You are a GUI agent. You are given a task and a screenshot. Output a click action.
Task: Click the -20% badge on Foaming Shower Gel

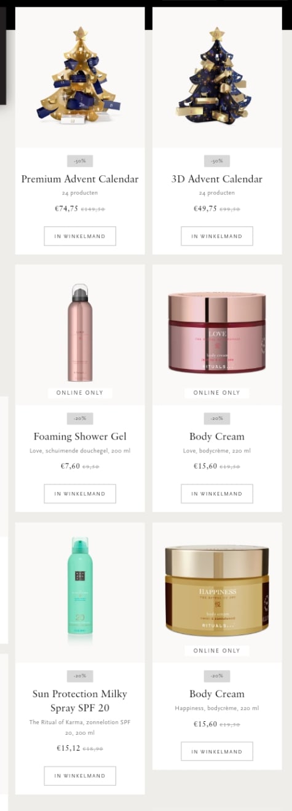pos(80,419)
